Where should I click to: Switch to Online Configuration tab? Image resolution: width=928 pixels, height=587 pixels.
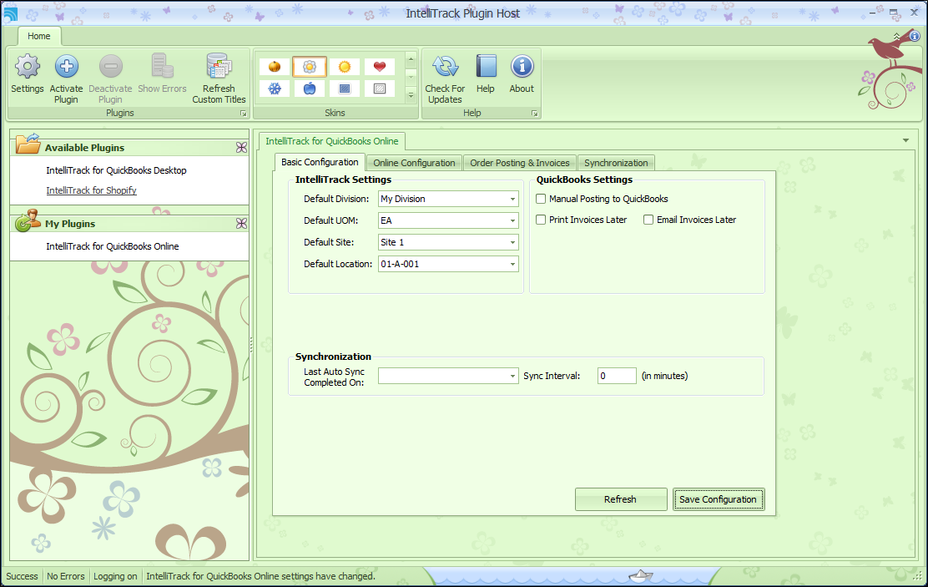414,163
